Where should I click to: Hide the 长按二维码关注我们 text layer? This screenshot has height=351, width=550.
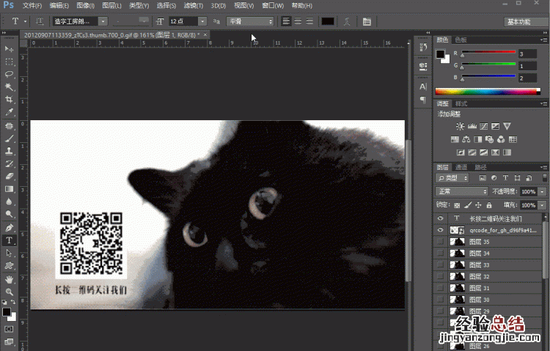pos(441,218)
